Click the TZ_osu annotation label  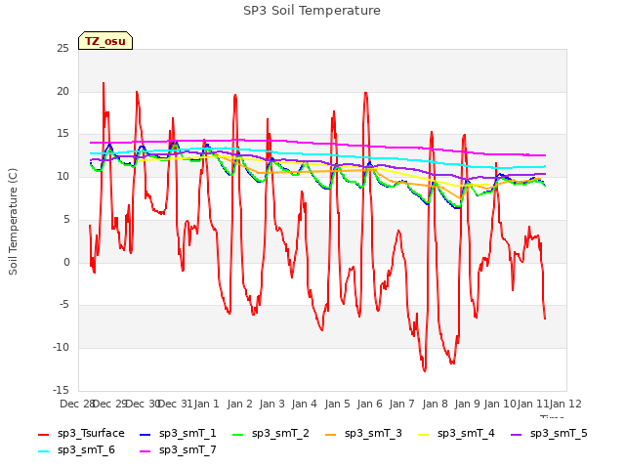105,41
